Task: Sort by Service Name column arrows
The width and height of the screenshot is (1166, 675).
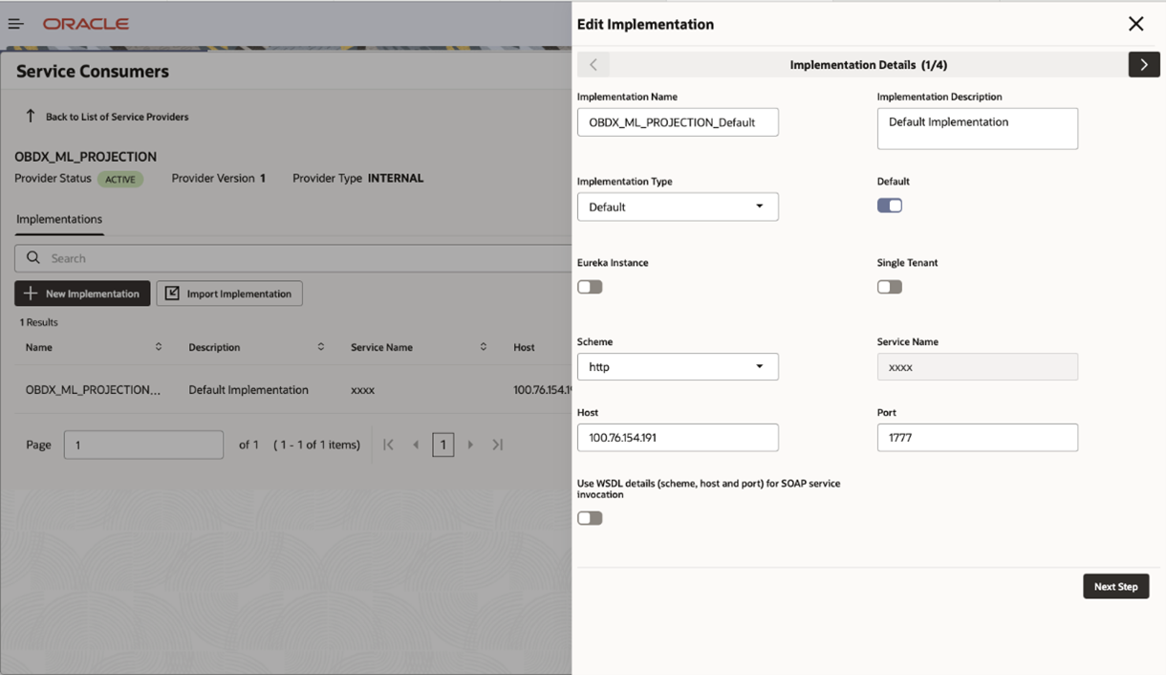Action: click(x=484, y=347)
